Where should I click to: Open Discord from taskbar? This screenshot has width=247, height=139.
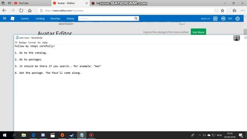(43, 135)
